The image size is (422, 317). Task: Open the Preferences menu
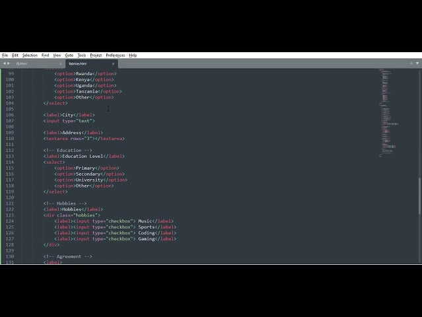tap(115, 55)
